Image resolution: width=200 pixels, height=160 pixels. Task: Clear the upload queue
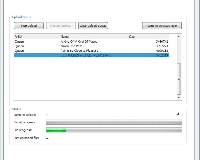[93, 26]
